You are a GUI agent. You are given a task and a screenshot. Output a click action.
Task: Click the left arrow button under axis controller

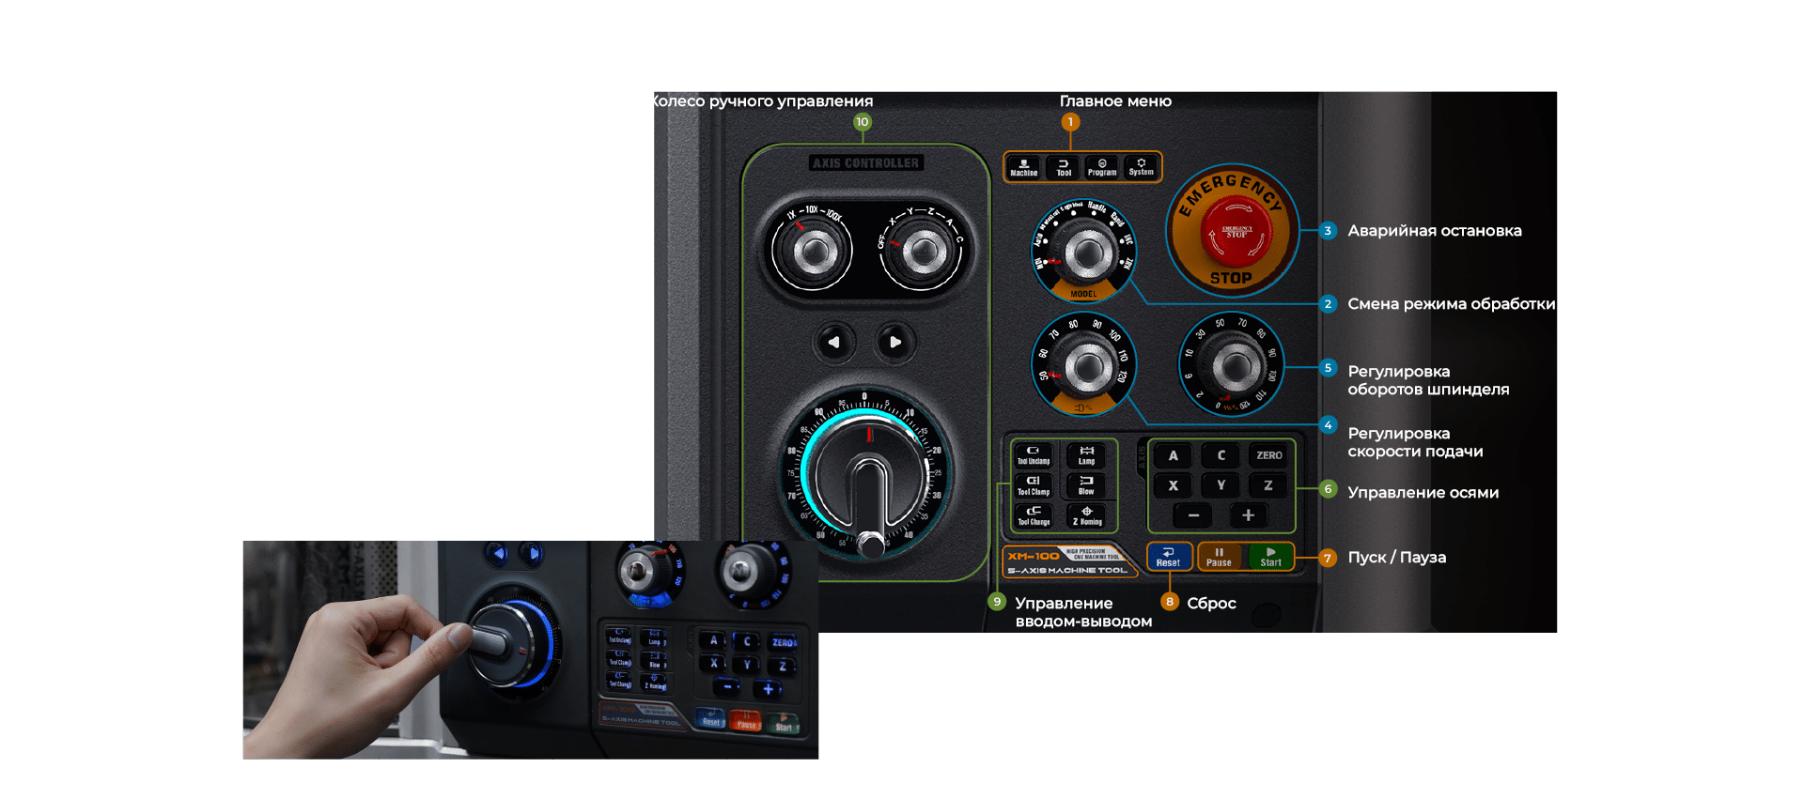(x=834, y=343)
